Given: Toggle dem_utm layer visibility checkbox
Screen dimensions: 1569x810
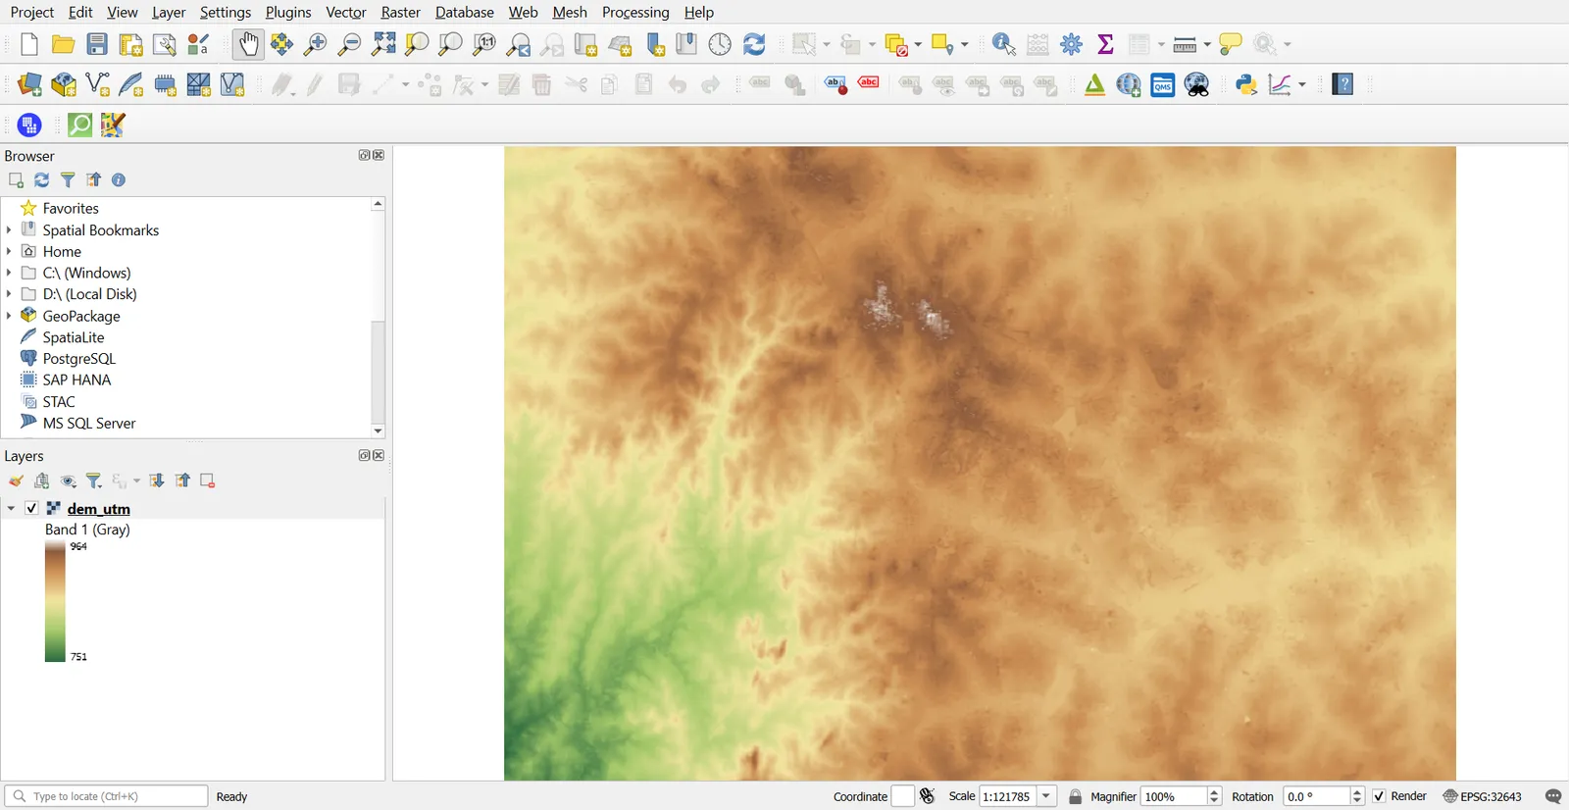Looking at the screenshot, I should [32, 508].
